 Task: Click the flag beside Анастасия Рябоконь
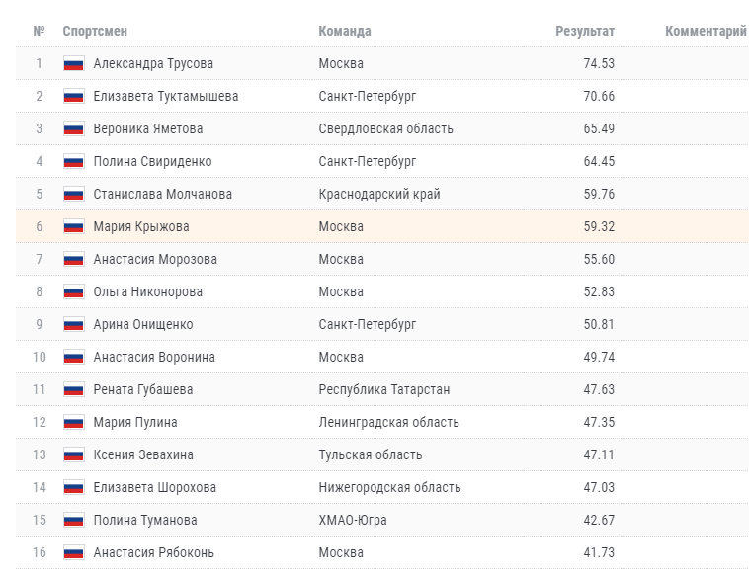click(74, 552)
